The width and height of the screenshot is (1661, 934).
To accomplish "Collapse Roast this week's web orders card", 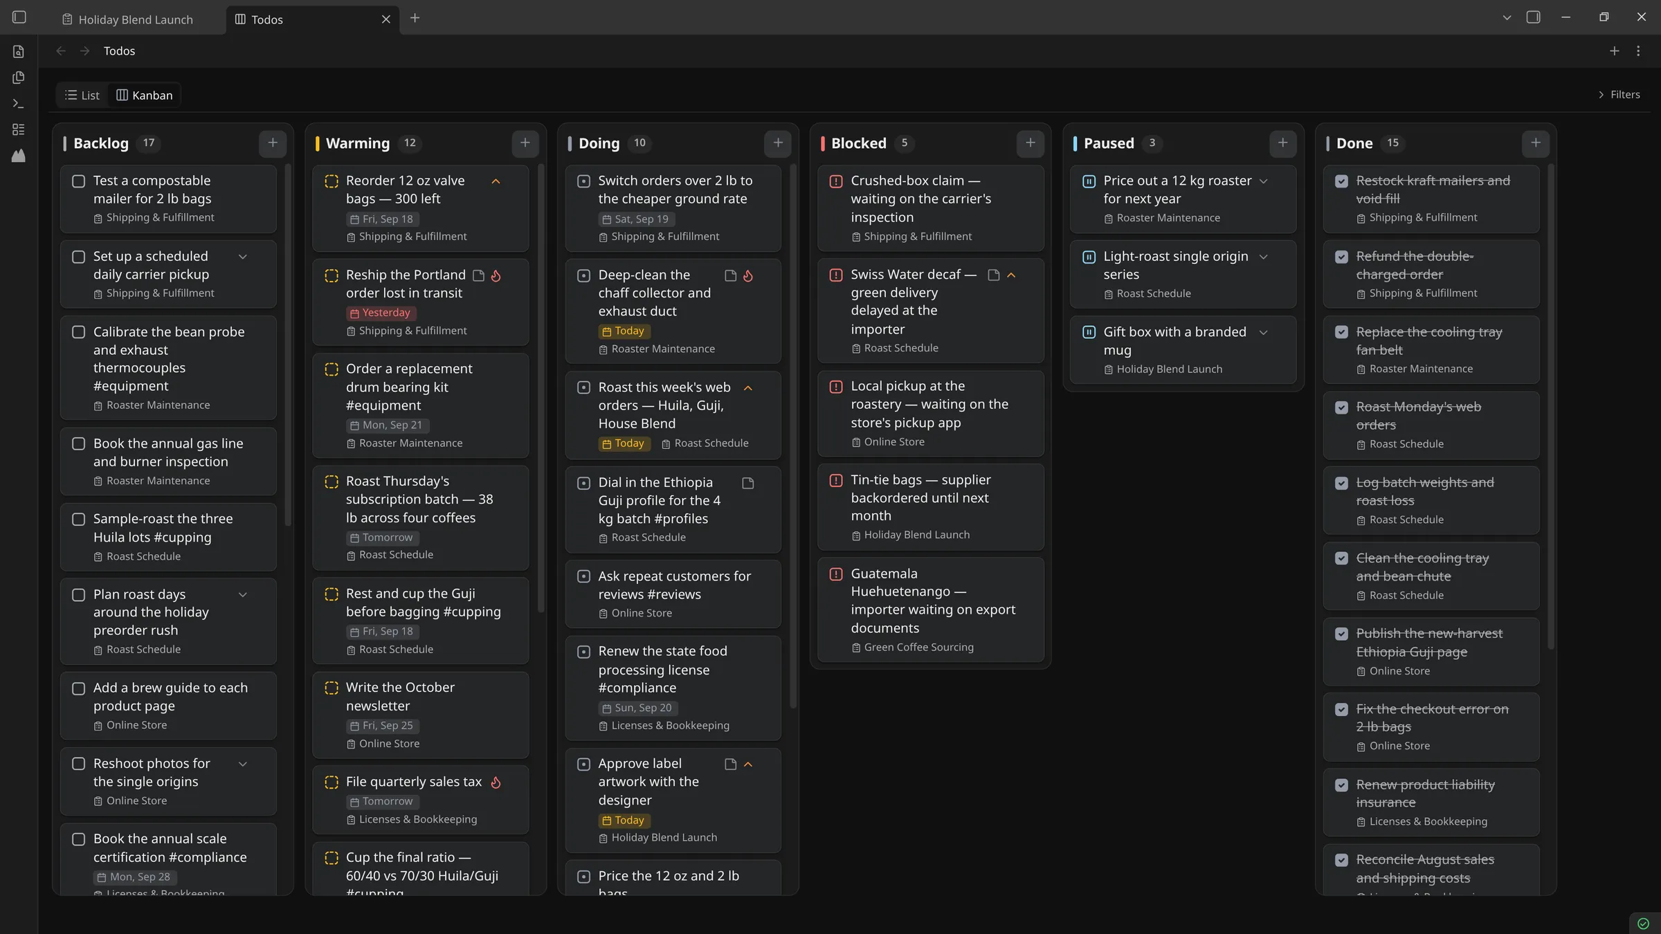I will pyautogui.click(x=748, y=388).
